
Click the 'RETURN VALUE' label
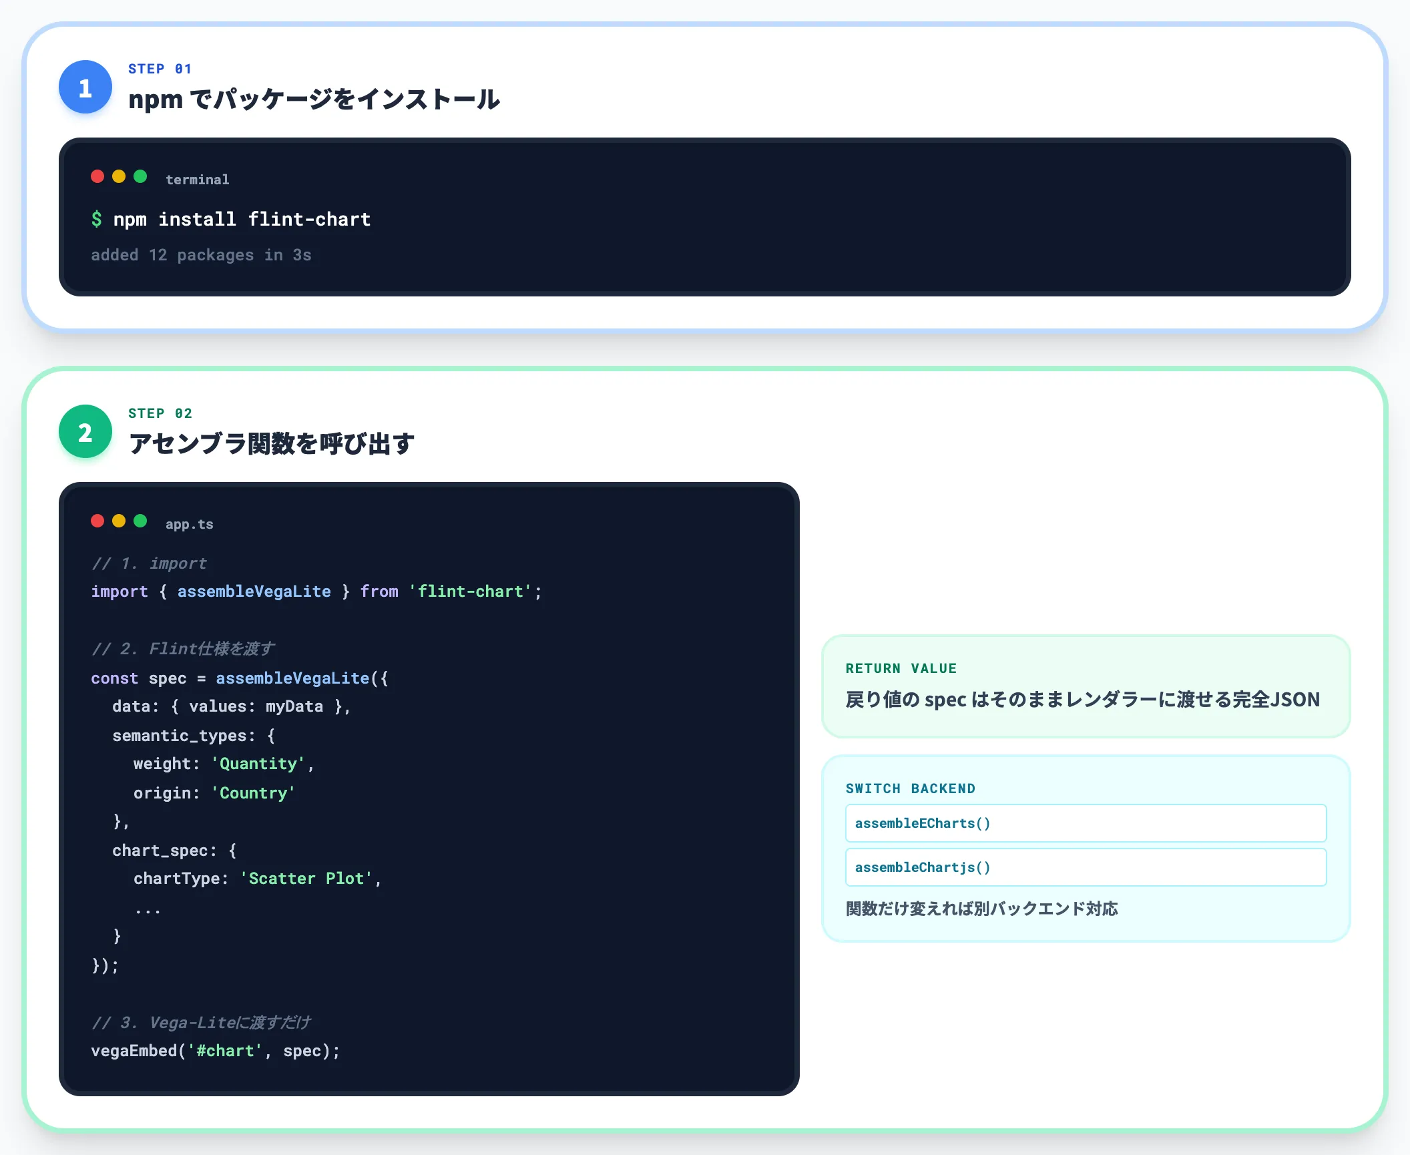pyautogui.click(x=901, y=668)
